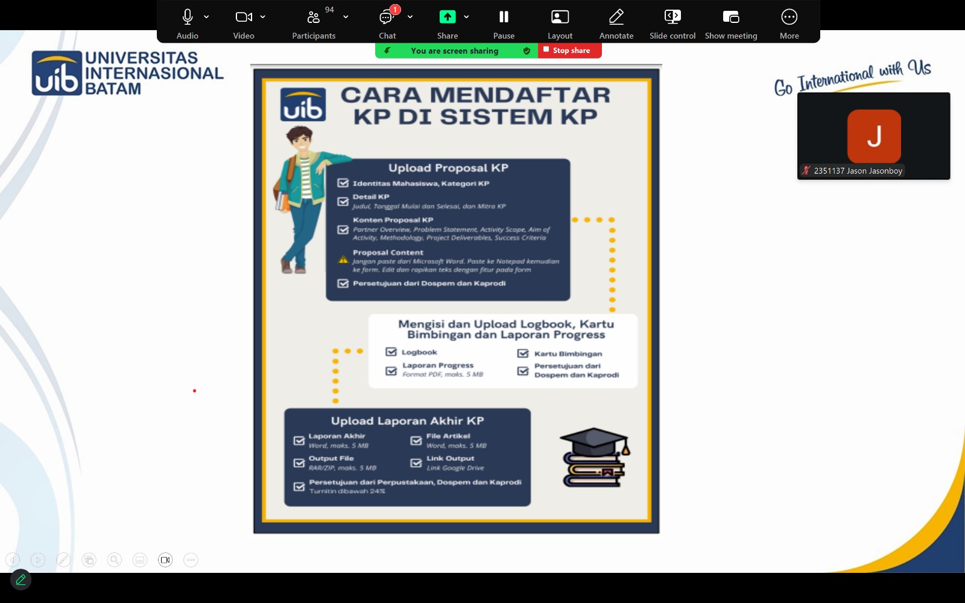965x603 pixels.
Task: Select the Annotate pencil tool
Action: (x=616, y=17)
